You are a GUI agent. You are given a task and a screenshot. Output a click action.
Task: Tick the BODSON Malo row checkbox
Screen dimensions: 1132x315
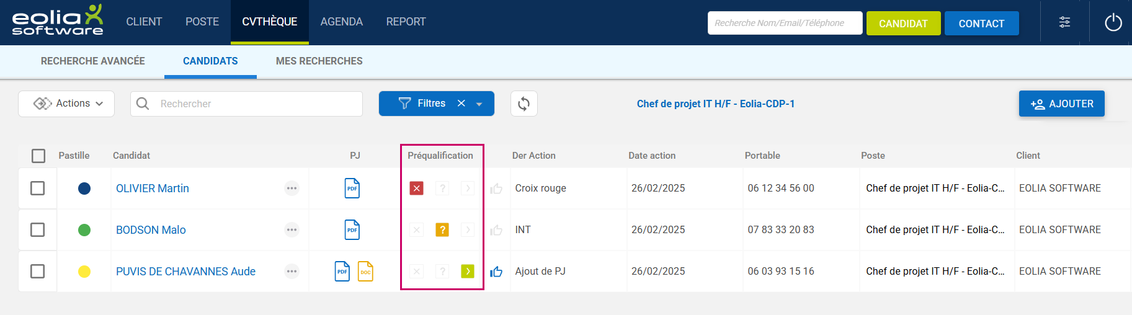click(x=38, y=230)
